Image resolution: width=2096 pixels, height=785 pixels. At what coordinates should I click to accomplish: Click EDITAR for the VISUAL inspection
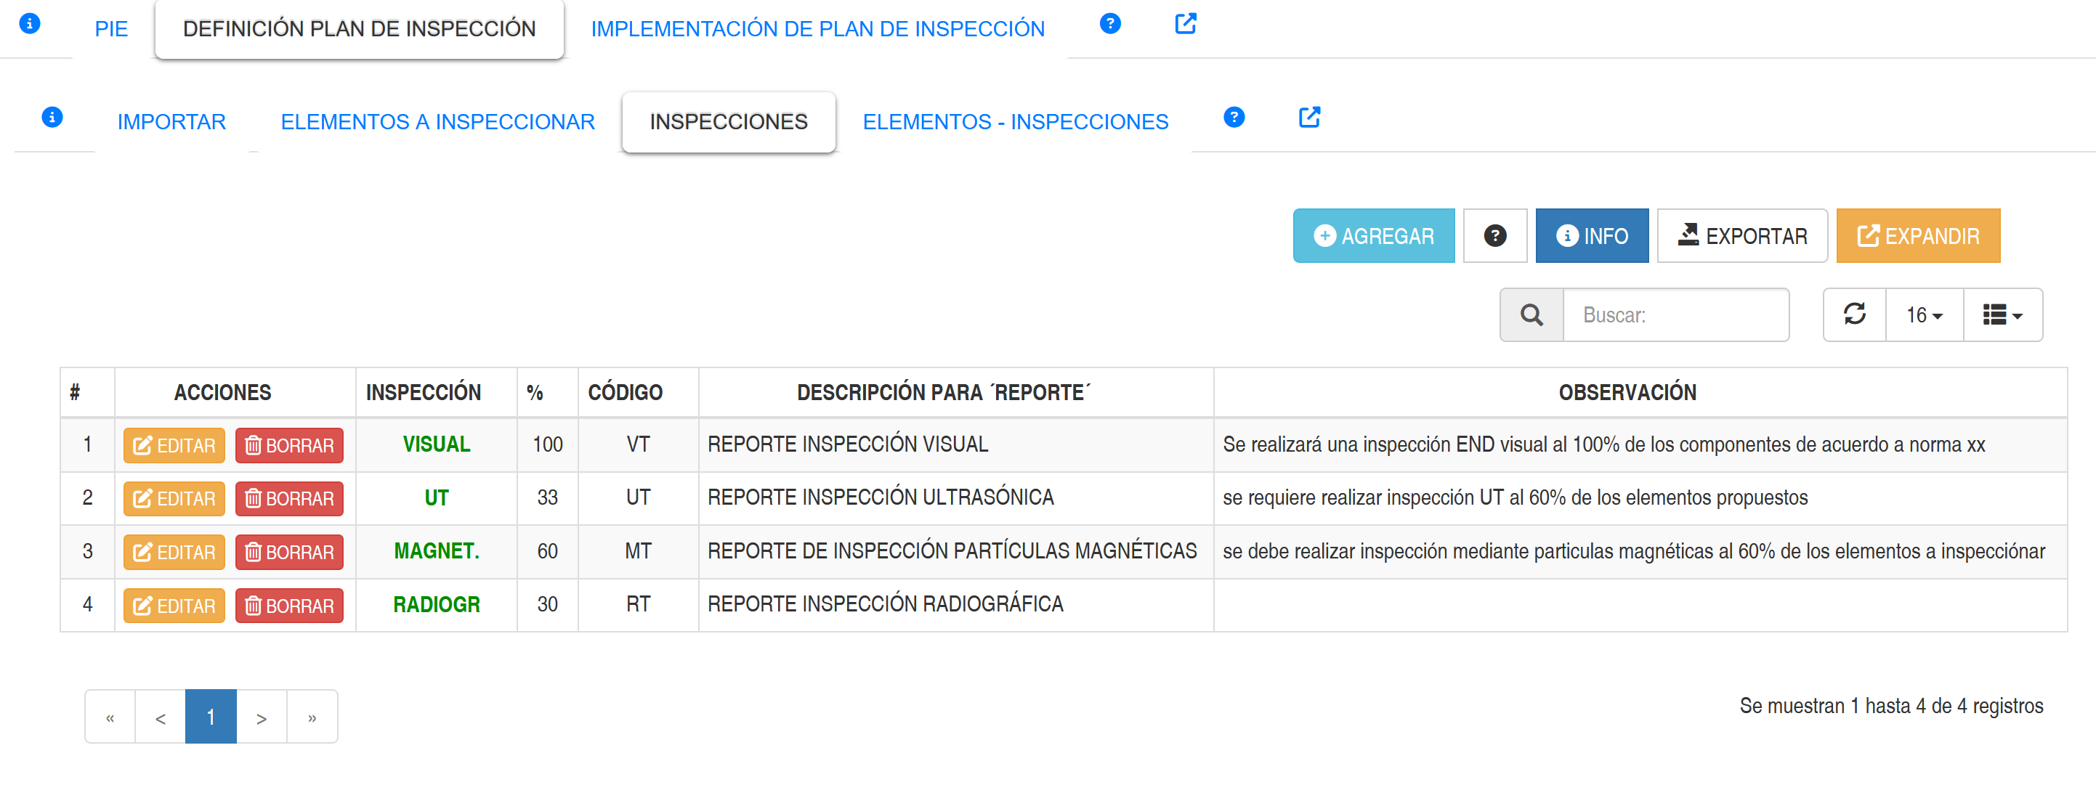coord(174,446)
